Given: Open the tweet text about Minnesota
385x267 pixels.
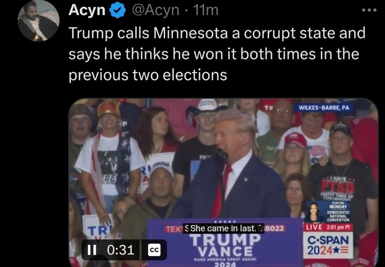Looking at the screenshot, I should coord(217,54).
